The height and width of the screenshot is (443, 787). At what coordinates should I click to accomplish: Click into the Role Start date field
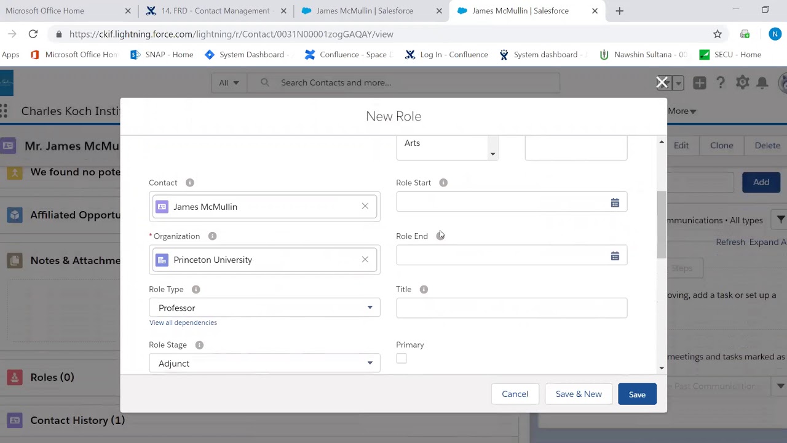point(512,202)
